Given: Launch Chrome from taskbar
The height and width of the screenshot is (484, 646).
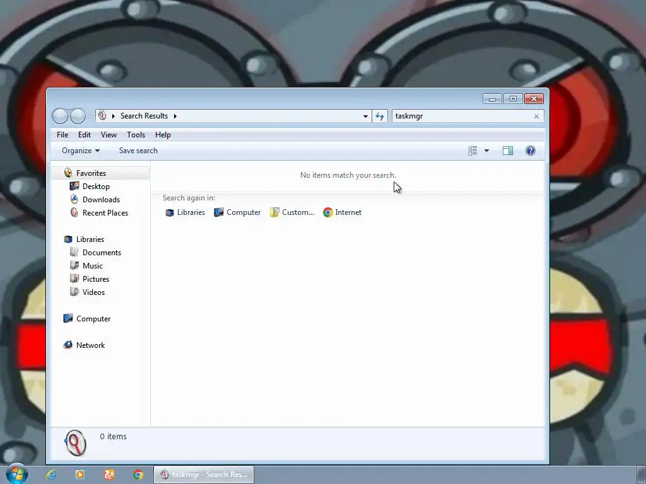Looking at the screenshot, I should [138, 475].
